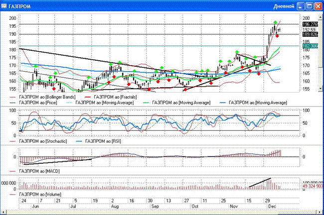
Task: Click the 182.306 price level label
Action: [x=310, y=46]
